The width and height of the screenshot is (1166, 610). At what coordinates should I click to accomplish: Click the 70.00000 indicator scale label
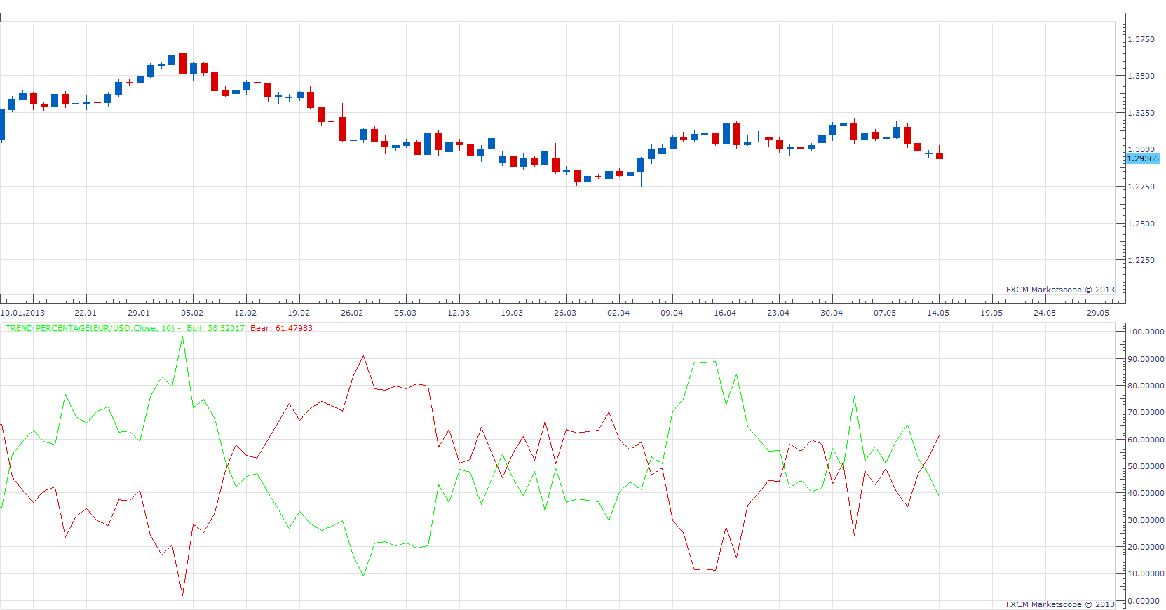1146,412
